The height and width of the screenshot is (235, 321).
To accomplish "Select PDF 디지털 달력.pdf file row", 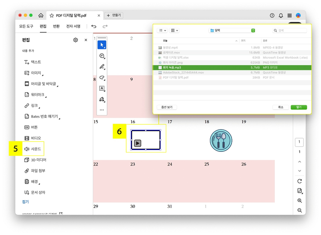I will [232, 78].
